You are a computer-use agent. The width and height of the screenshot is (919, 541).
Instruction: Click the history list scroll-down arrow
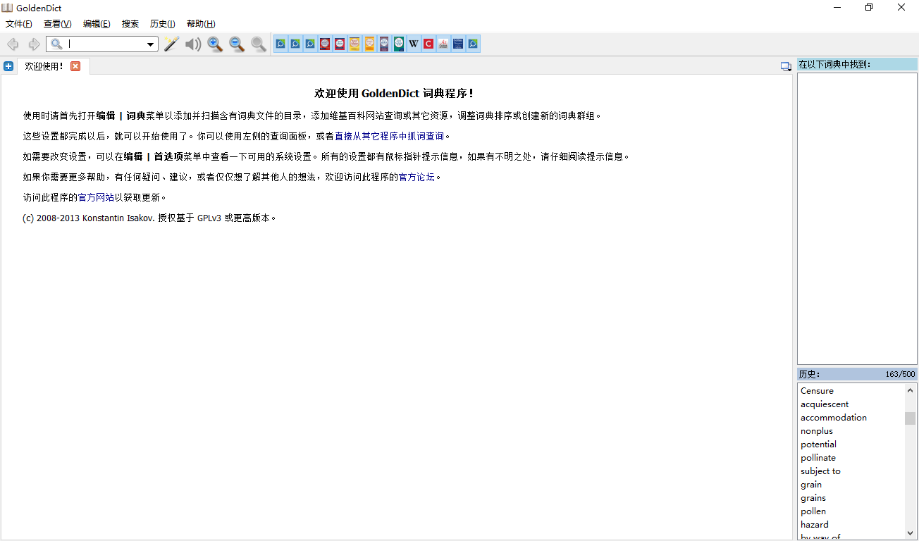(911, 533)
